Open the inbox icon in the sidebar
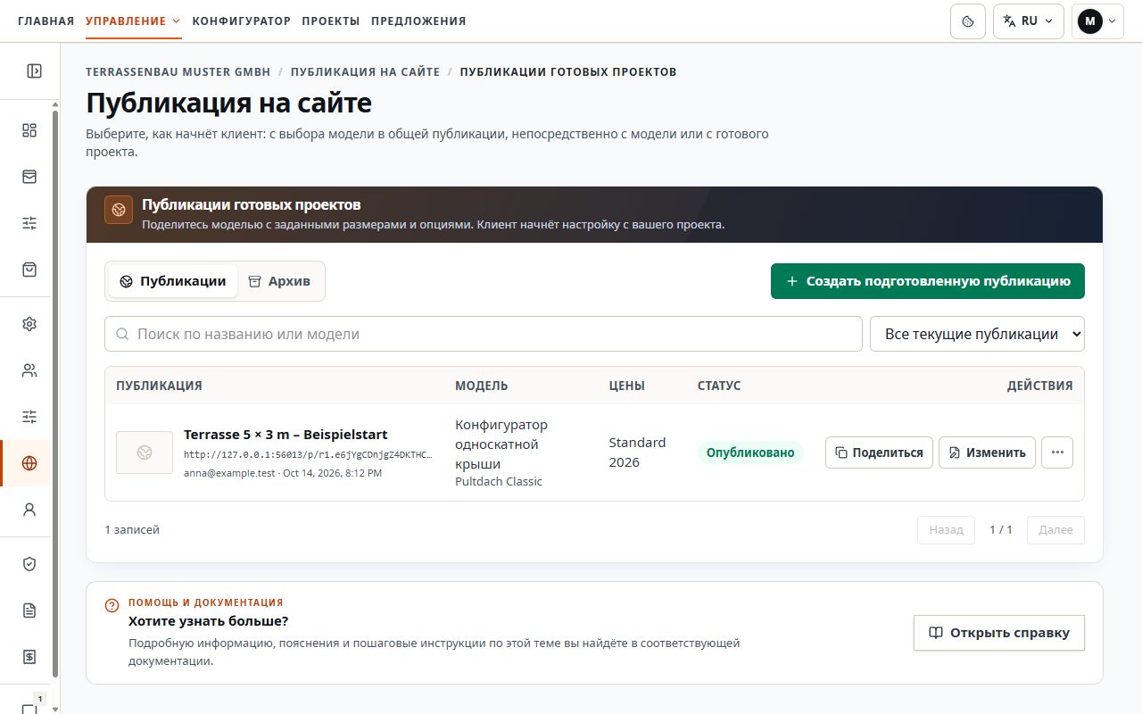 tap(29, 177)
